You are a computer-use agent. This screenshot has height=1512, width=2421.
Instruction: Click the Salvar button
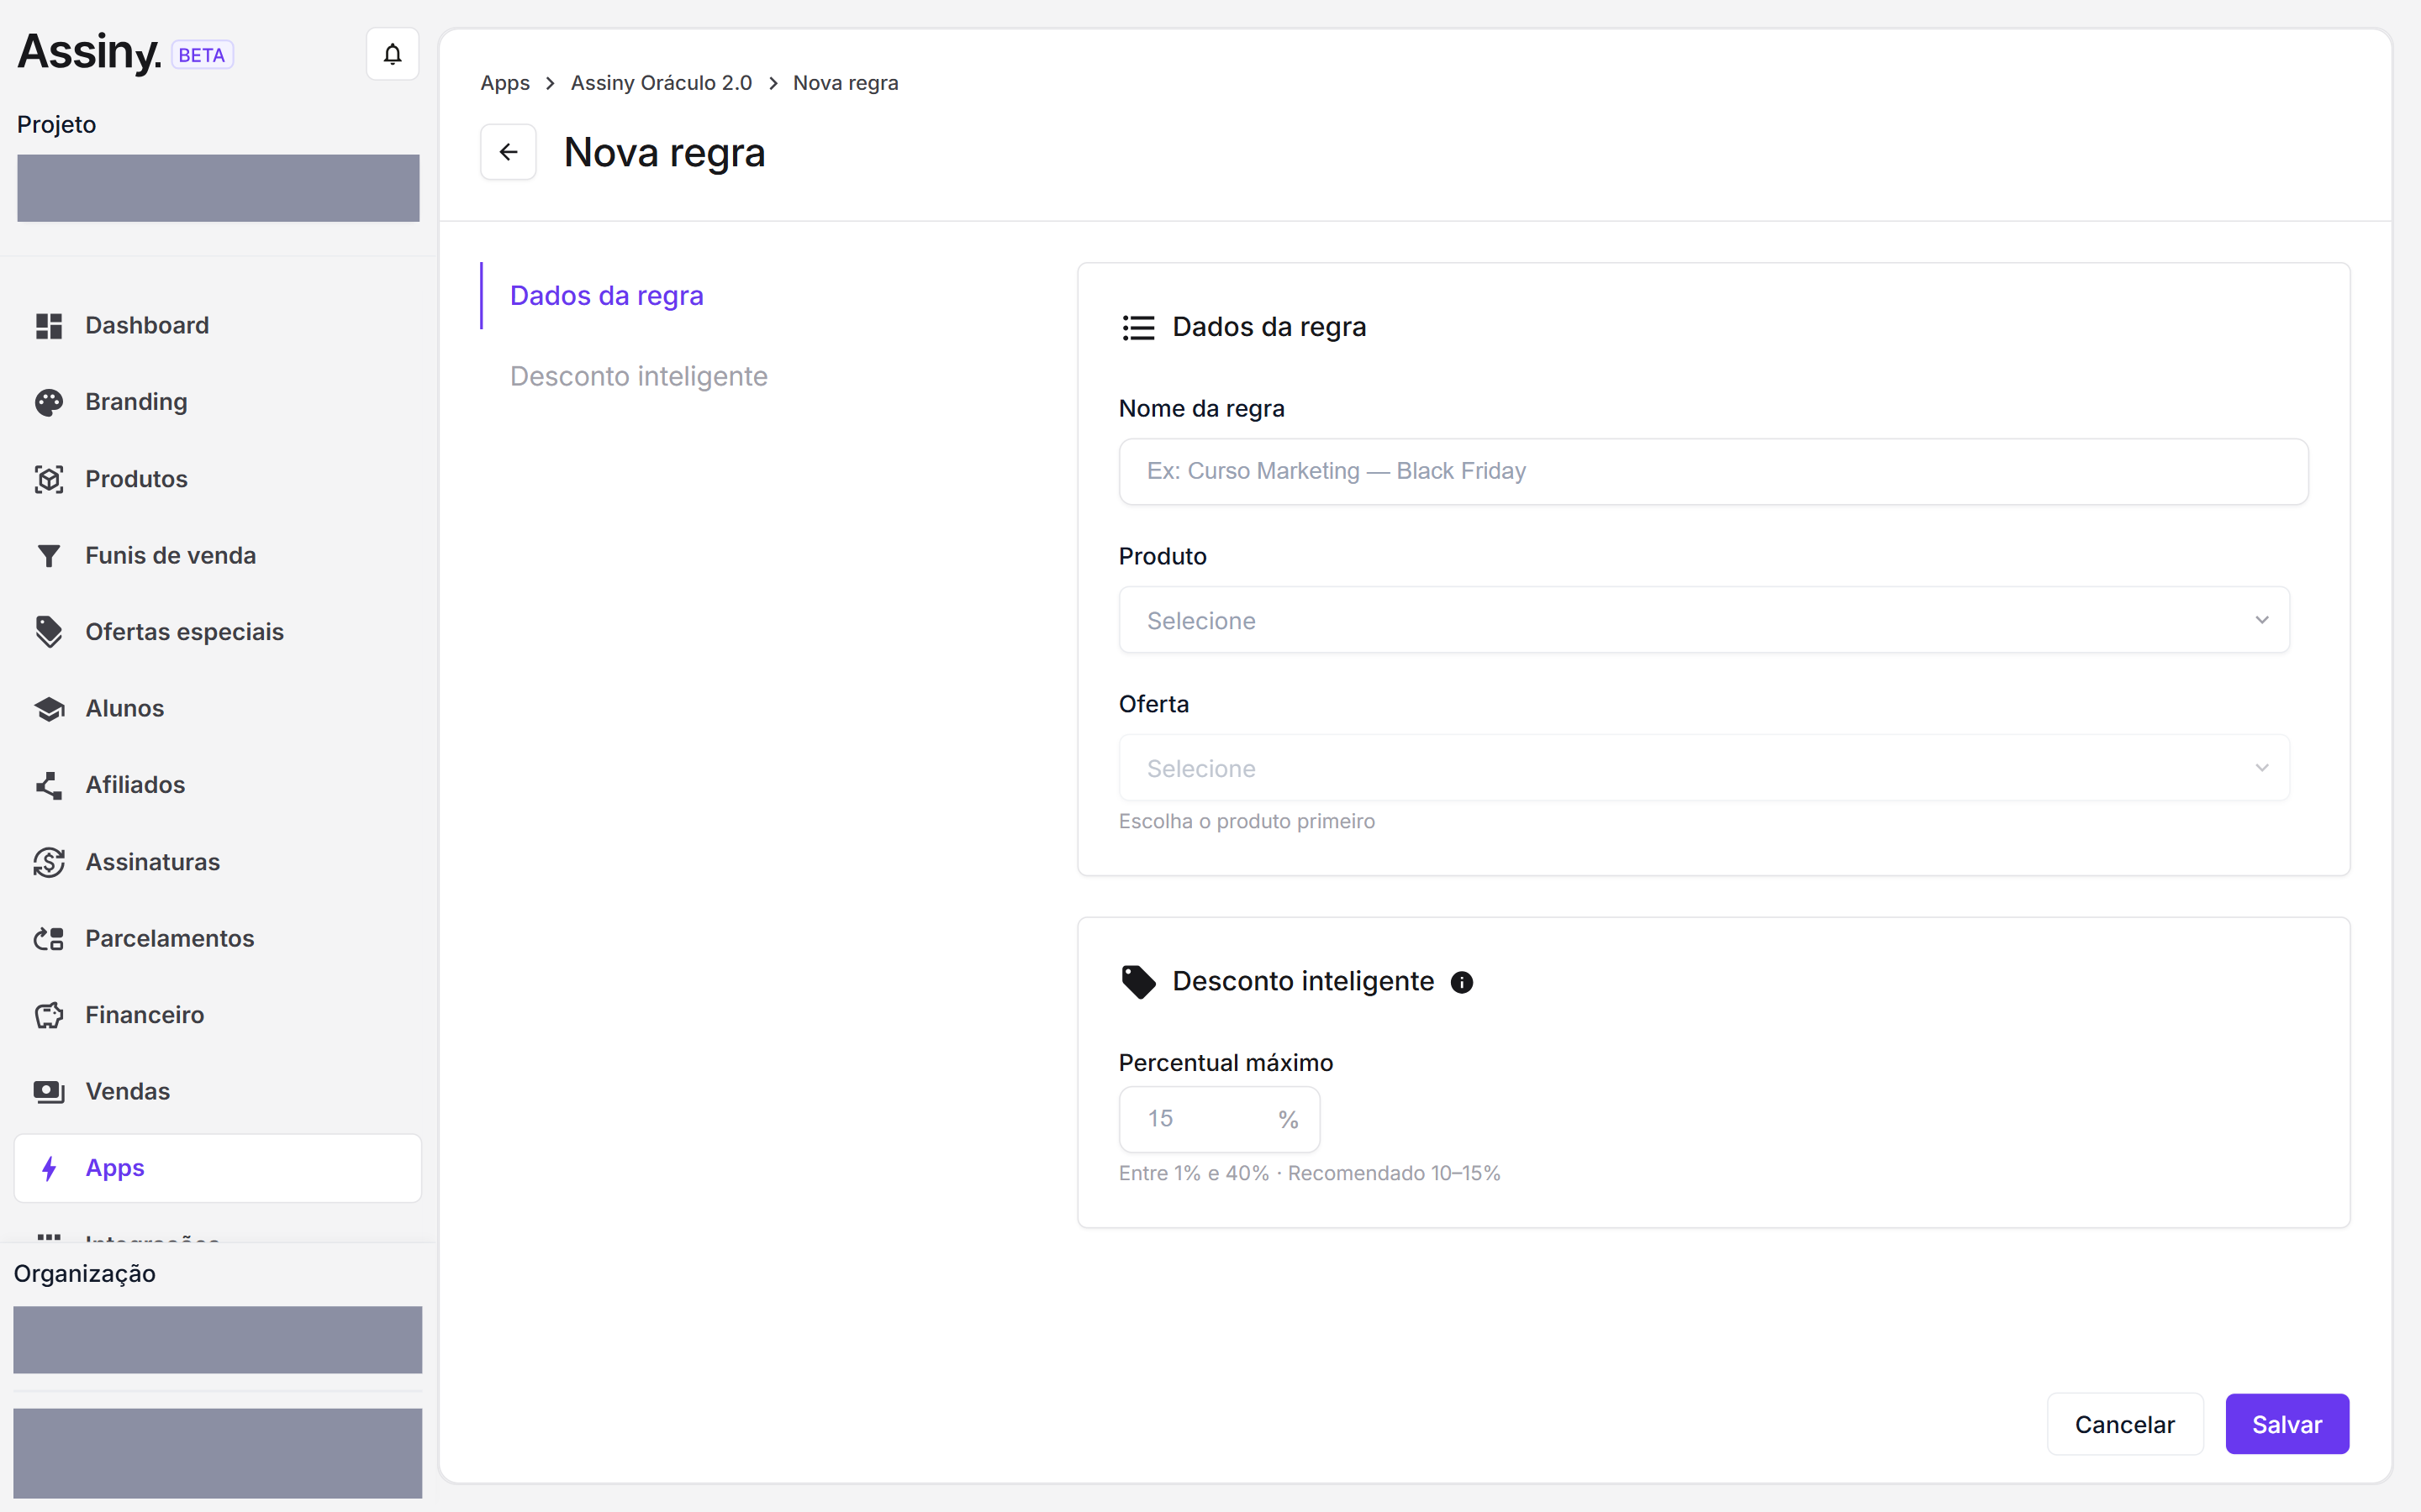point(2287,1424)
